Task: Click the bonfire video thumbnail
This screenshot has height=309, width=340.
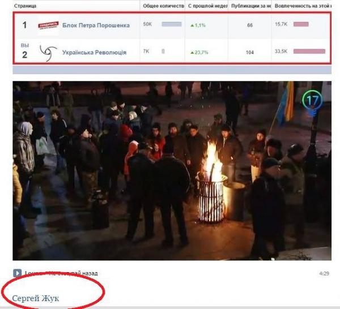Action: pyautogui.click(x=172, y=170)
